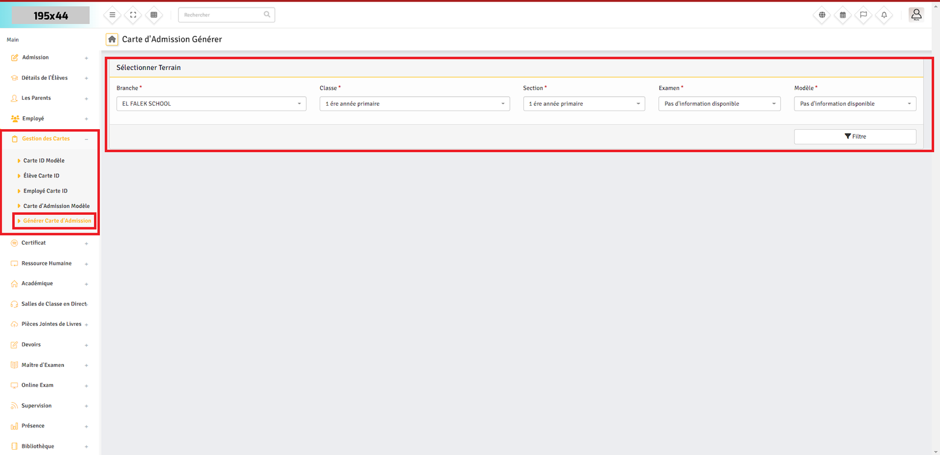Open the user profile avatar
This screenshot has width=940, height=455.
click(x=916, y=14)
